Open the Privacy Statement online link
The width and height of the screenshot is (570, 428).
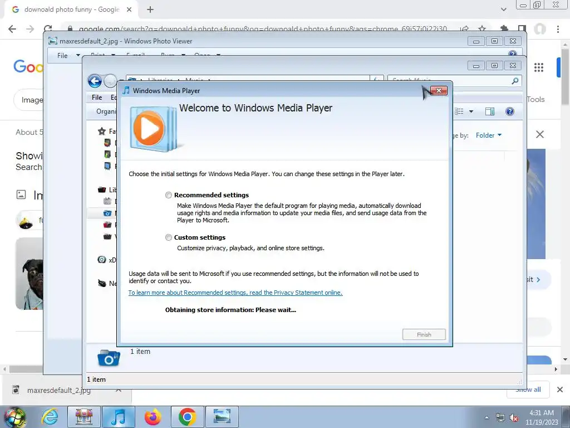235,293
